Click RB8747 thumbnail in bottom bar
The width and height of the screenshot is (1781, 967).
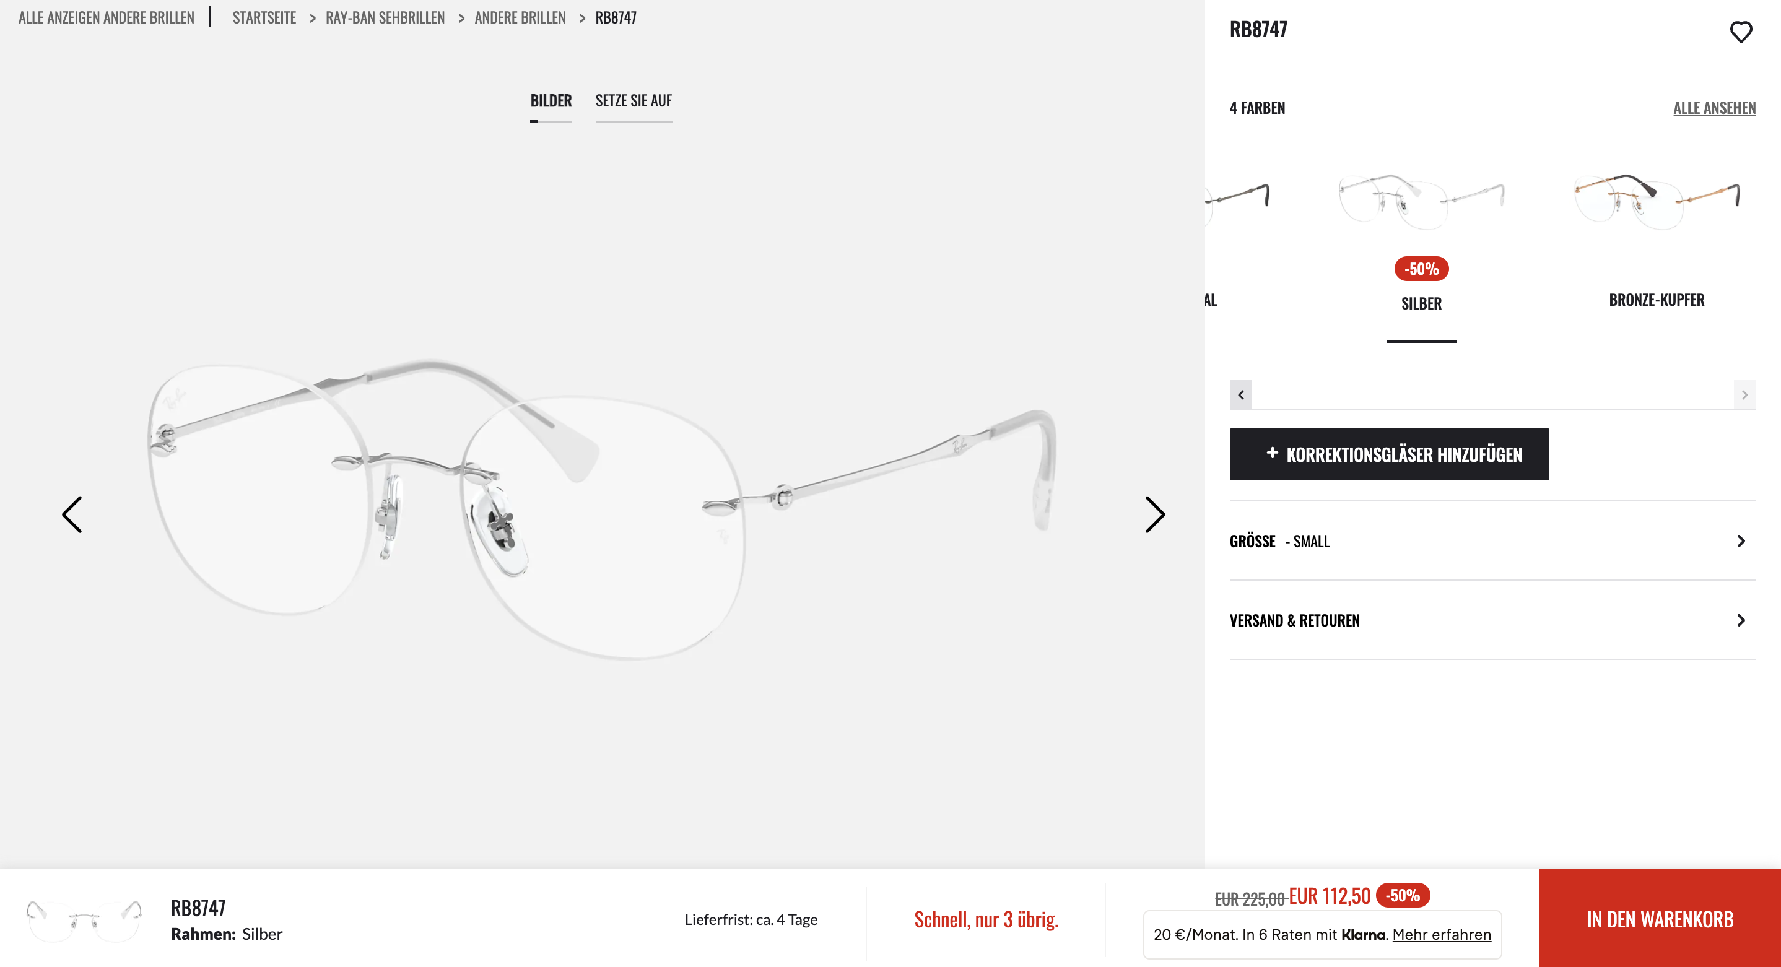84,919
